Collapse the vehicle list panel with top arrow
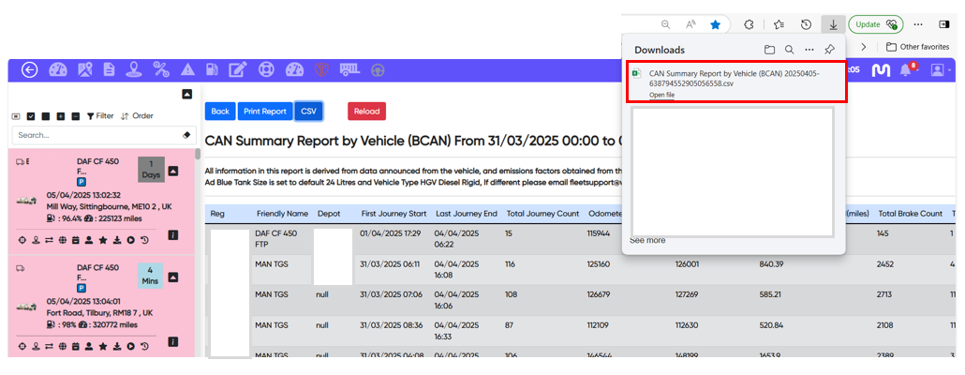Viewport: 965px width, 375px height. 186,95
